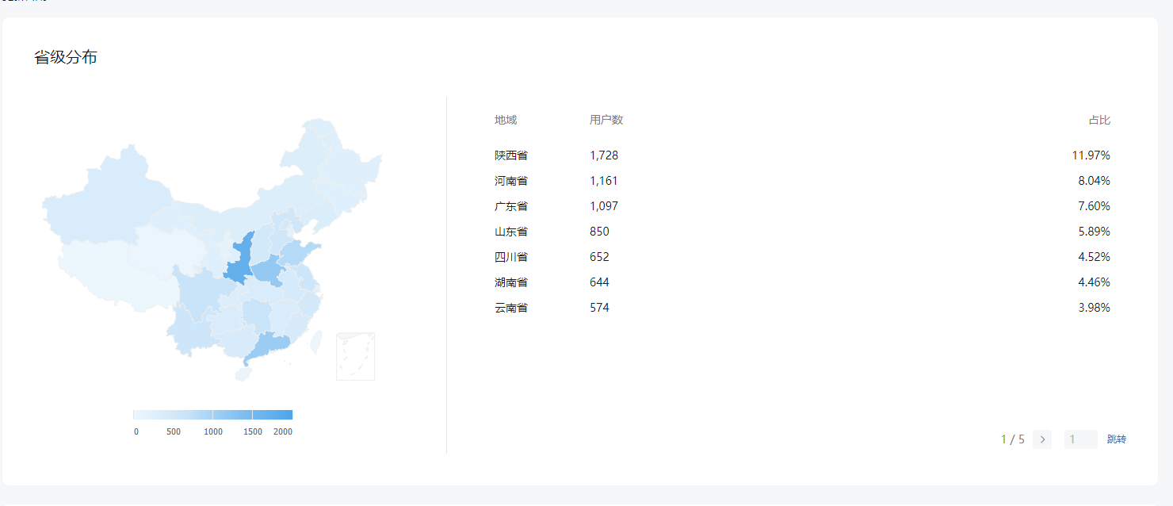
Task: Click user count 574
Action: coord(600,308)
